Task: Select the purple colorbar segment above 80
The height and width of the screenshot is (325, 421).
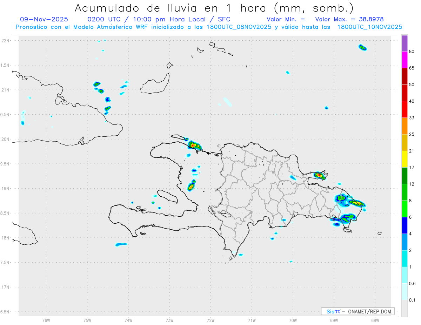Action: [405, 43]
